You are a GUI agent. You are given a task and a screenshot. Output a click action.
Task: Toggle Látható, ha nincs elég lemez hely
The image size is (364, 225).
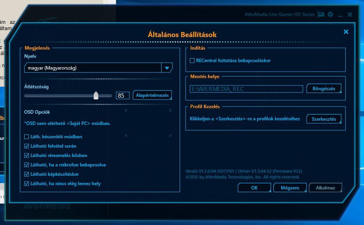(x=27, y=184)
